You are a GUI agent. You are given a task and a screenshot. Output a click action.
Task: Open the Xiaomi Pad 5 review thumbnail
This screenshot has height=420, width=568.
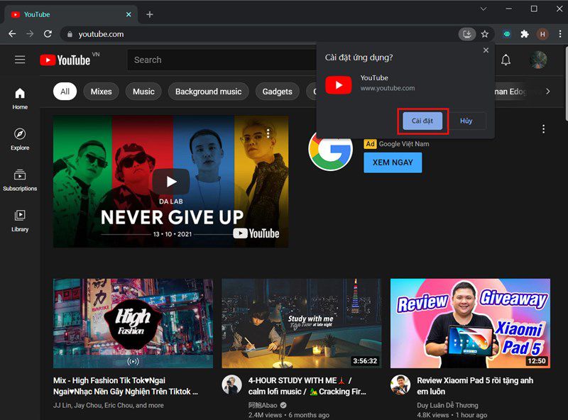470,324
